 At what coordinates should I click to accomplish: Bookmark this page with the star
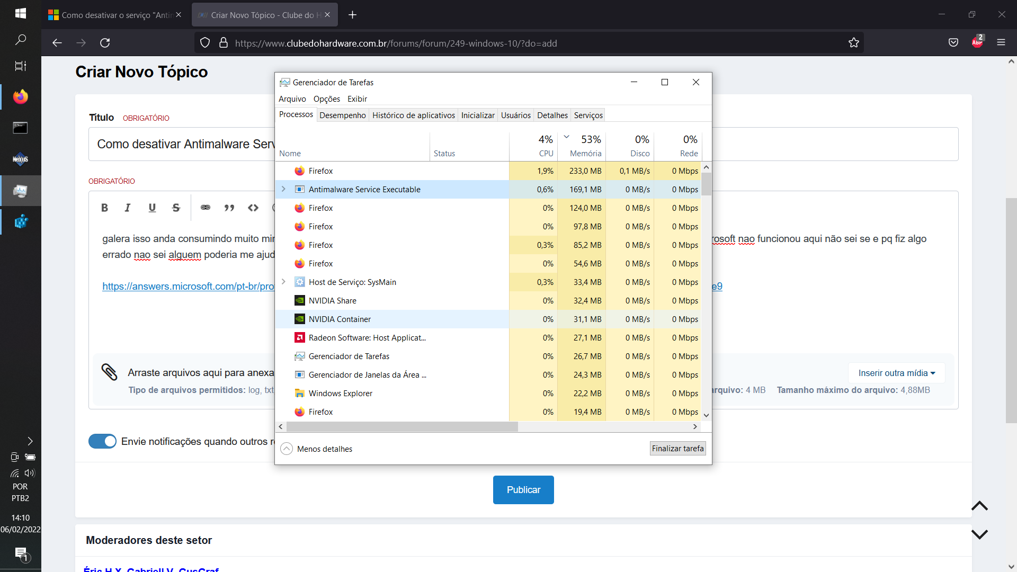point(853,43)
